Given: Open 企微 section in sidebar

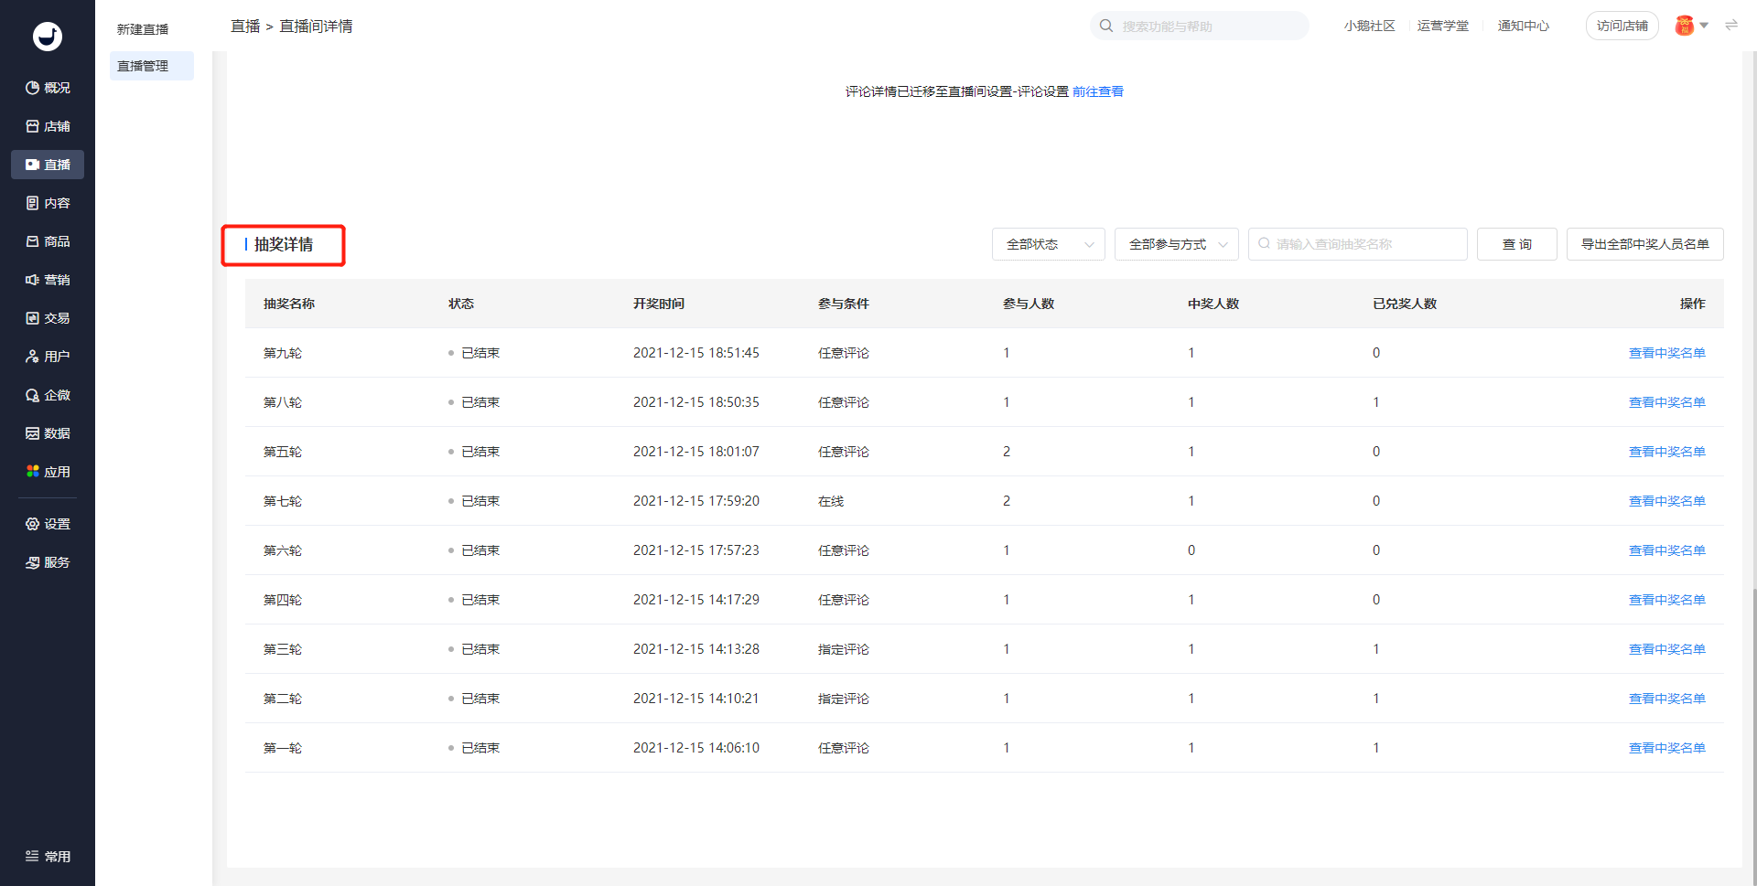Looking at the screenshot, I should click(x=48, y=395).
